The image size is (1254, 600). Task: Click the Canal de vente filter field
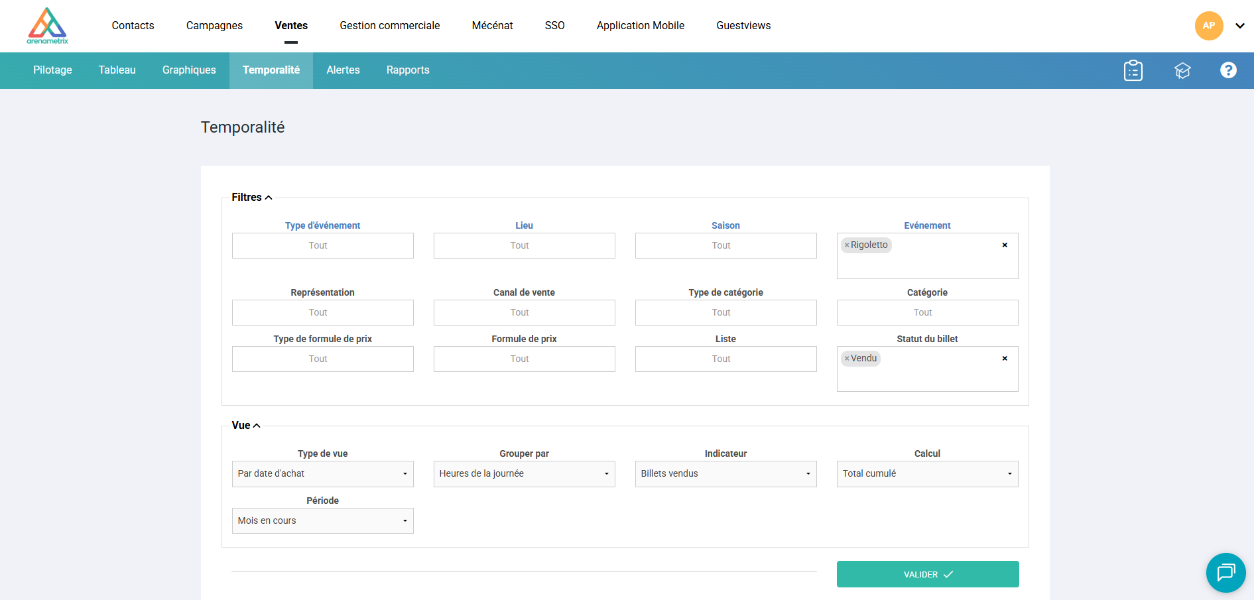pos(524,313)
